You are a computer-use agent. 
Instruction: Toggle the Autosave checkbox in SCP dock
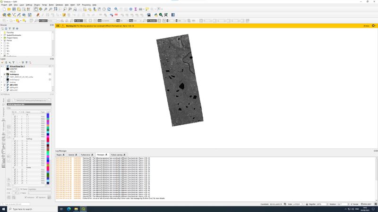click(x=26, y=197)
